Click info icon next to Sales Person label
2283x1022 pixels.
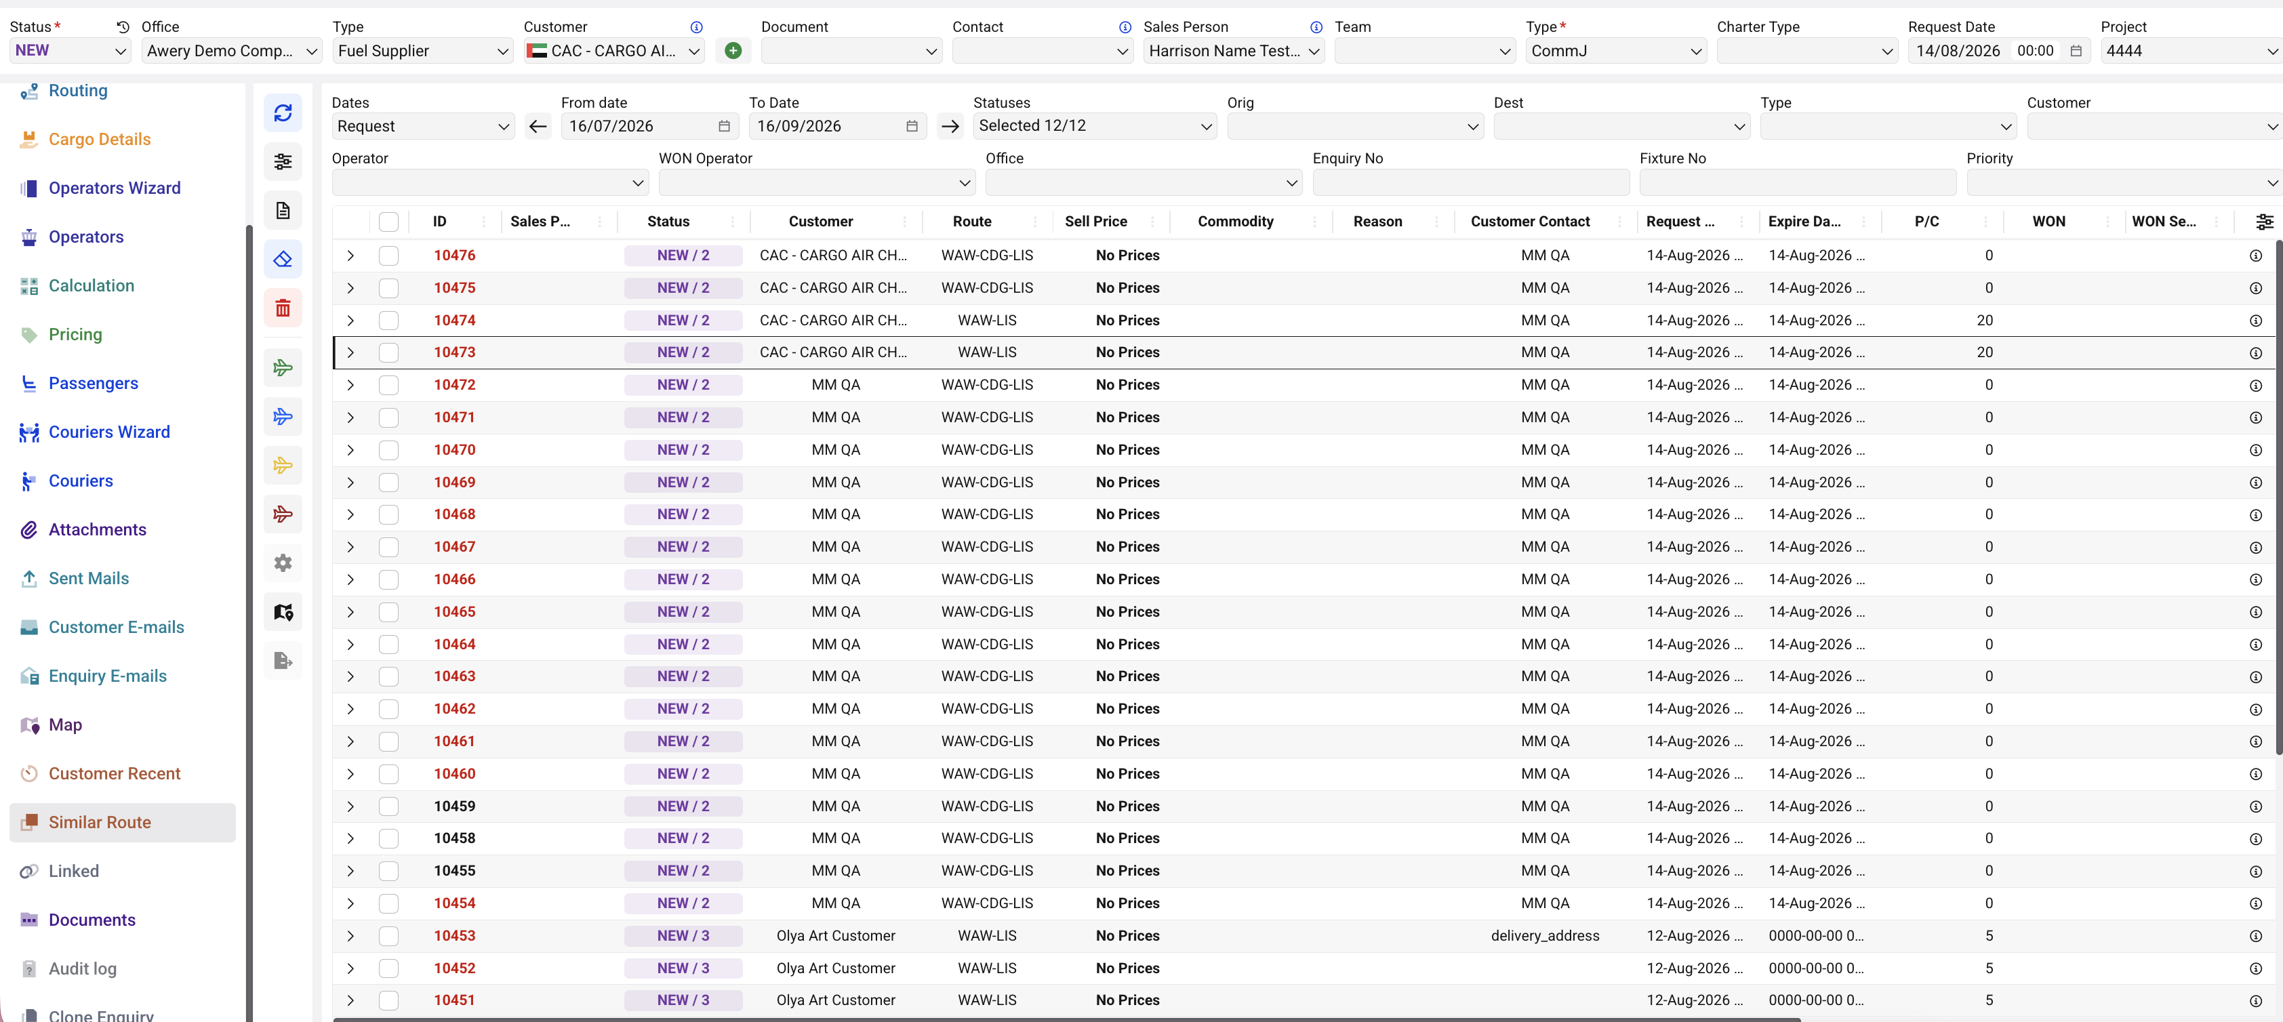(1316, 28)
